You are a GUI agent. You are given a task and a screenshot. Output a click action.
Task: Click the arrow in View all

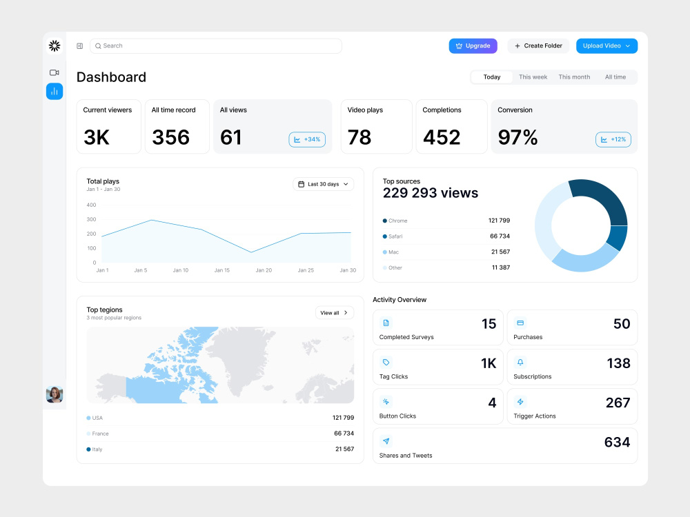click(x=346, y=312)
